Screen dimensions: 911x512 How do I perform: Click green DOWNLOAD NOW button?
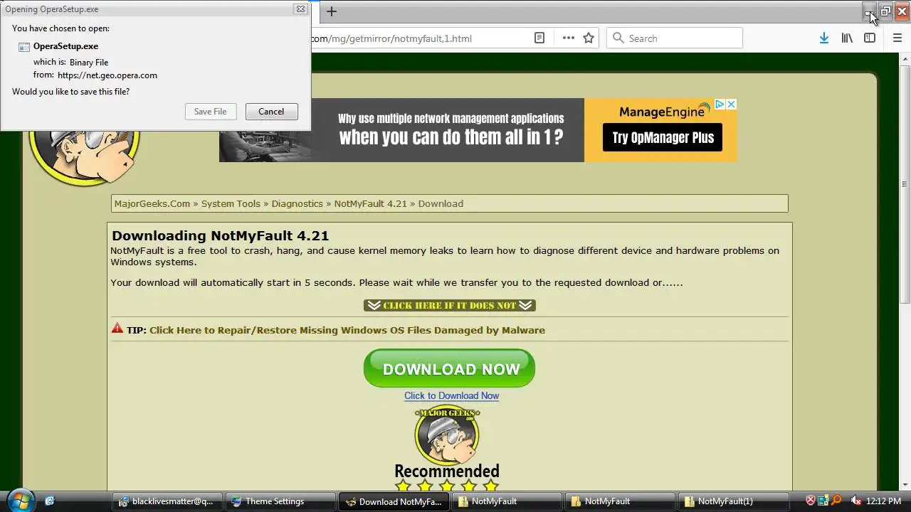coord(449,368)
